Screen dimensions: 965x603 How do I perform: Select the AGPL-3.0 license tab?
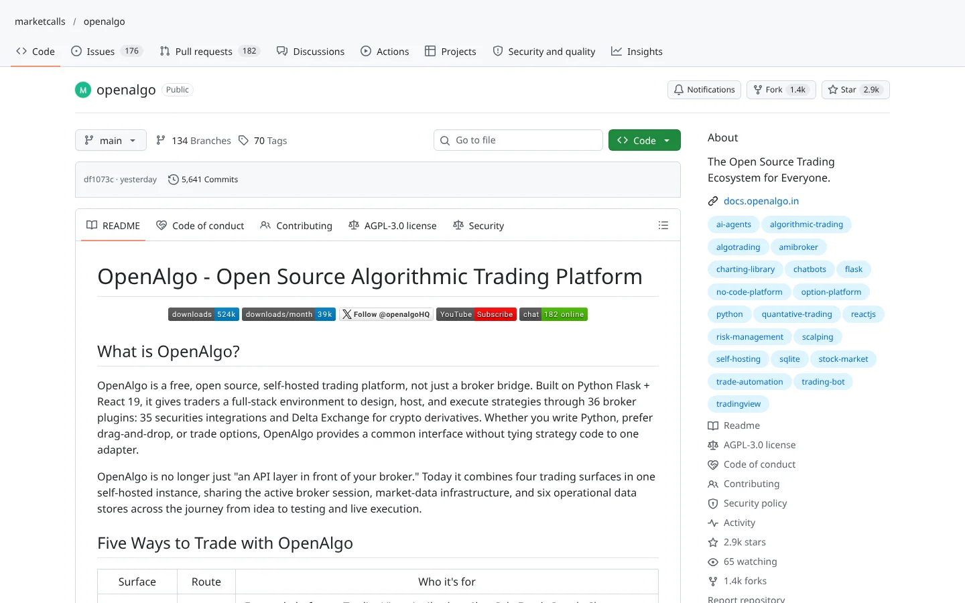393,226
